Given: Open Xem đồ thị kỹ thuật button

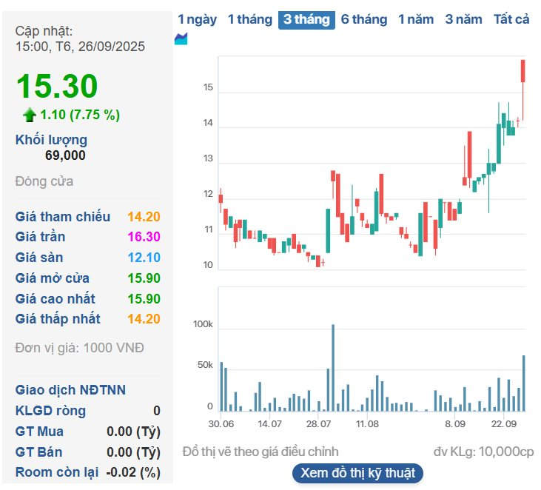Looking at the screenshot, I should tap(358, 473).
